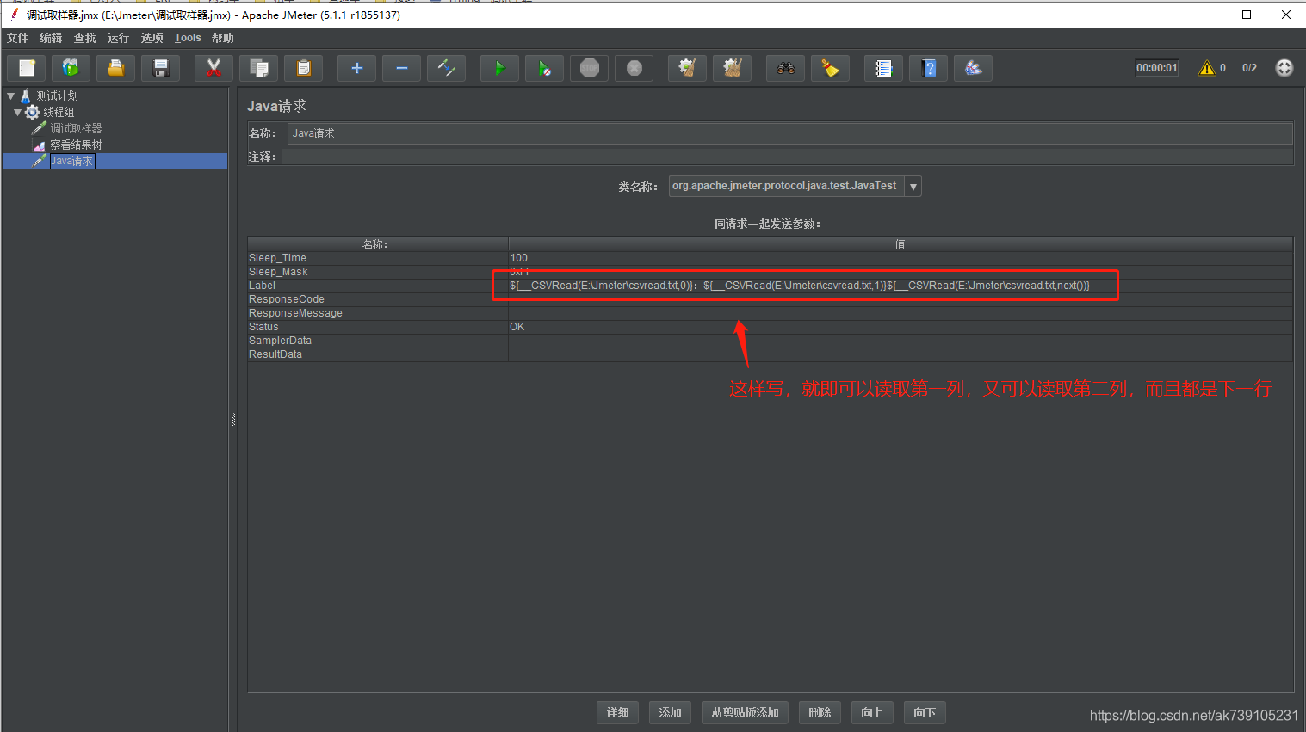Click the 添加 button
This screenshot has width=1306, height=732.
tap(670, 712)
